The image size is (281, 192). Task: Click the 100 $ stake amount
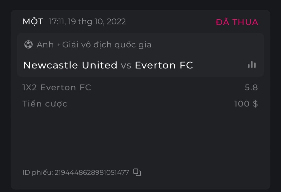246,104
